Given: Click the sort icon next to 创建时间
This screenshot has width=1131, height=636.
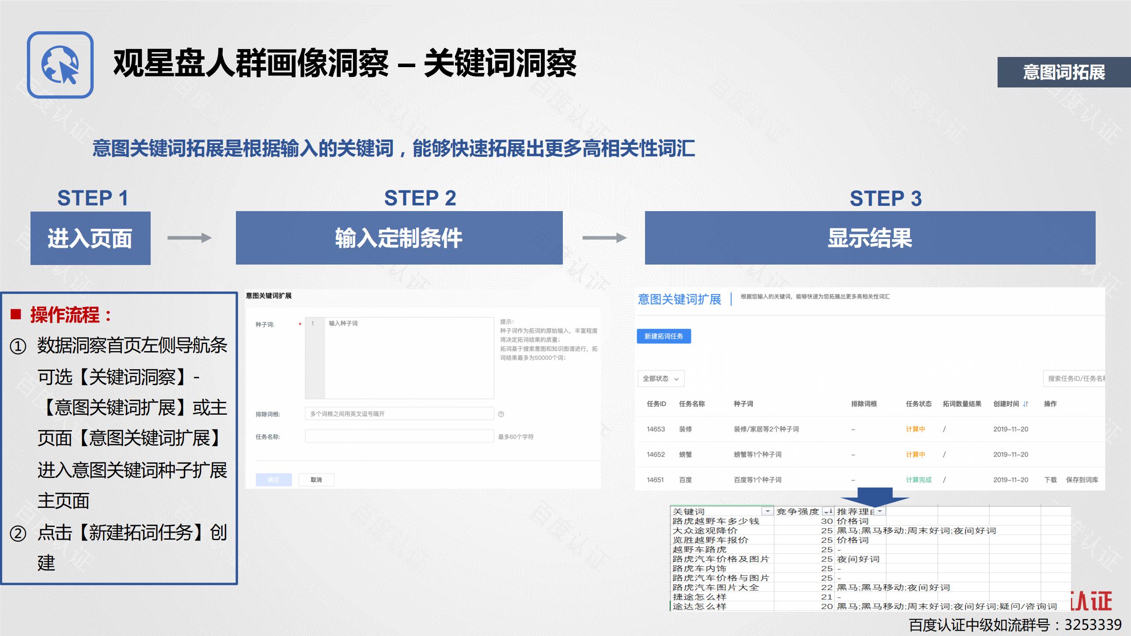Looking at the screenshot, I should pos(1026,404).
